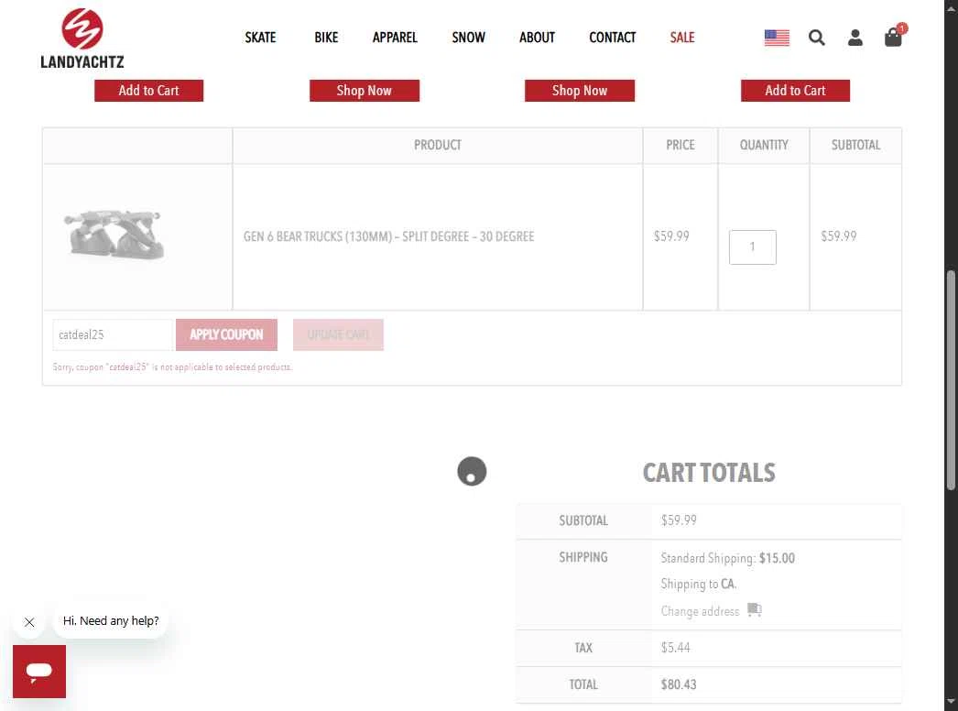Screen dimensions: 958x711
Task: Open the SKATE menu
Action: coord(260,38)
